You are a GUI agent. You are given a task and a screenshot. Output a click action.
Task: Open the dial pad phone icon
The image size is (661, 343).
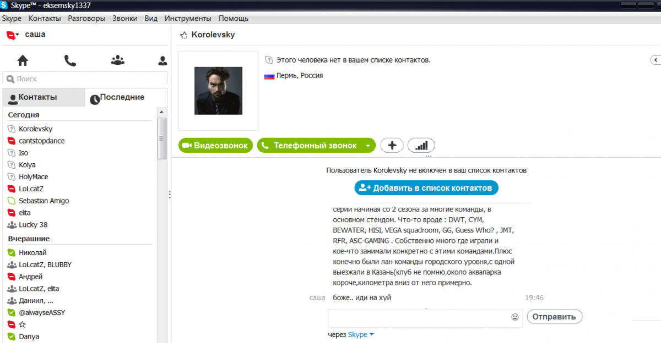(70, 60)
